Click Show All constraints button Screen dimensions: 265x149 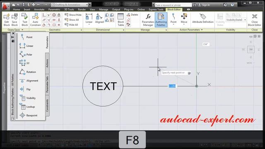point(72,20)
